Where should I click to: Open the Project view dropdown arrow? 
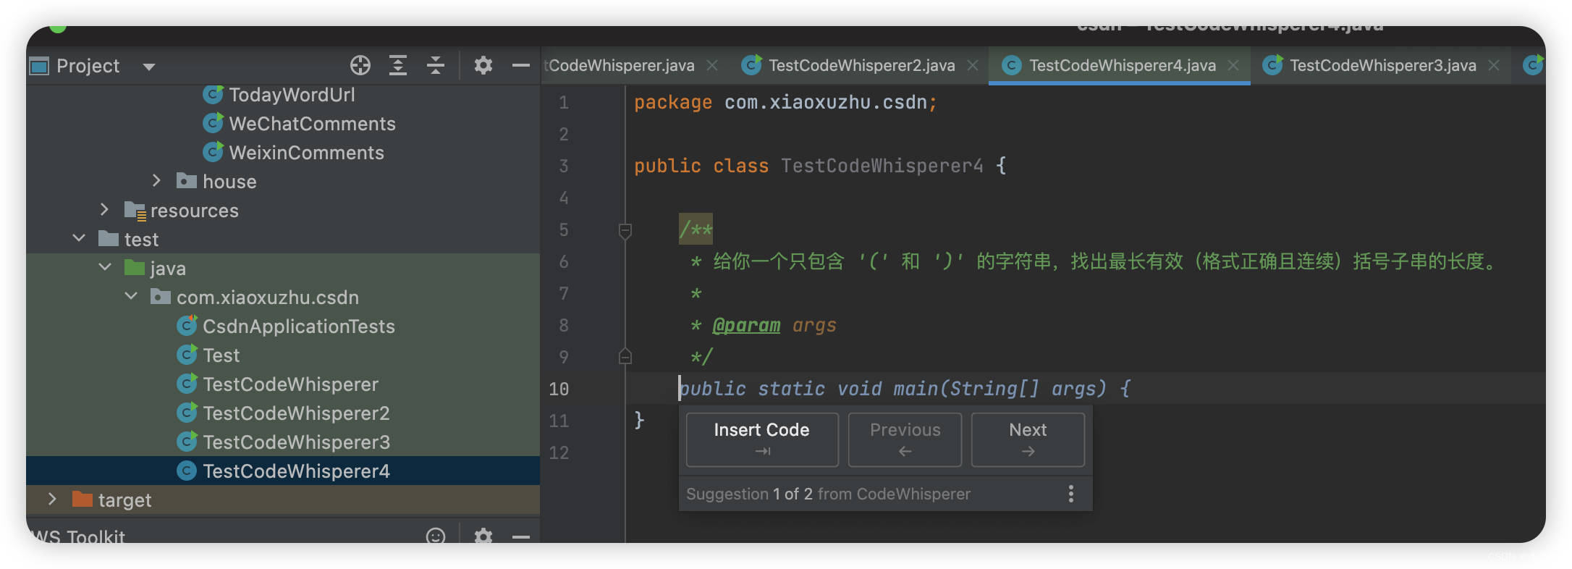149,67
